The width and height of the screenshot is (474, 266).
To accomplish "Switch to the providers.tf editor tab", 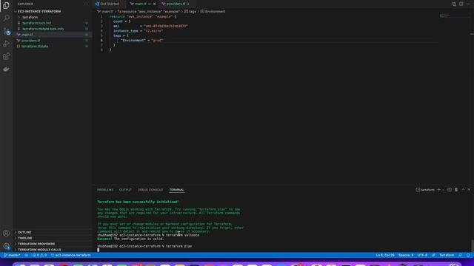I will tap(176, 4).
